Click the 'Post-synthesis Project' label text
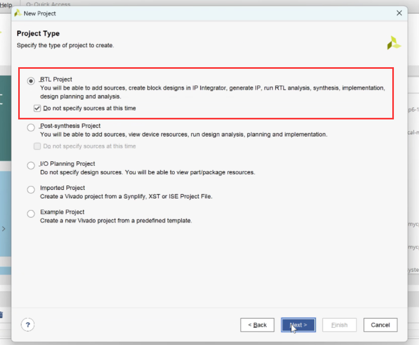The image size is (419, 345). 70,126
